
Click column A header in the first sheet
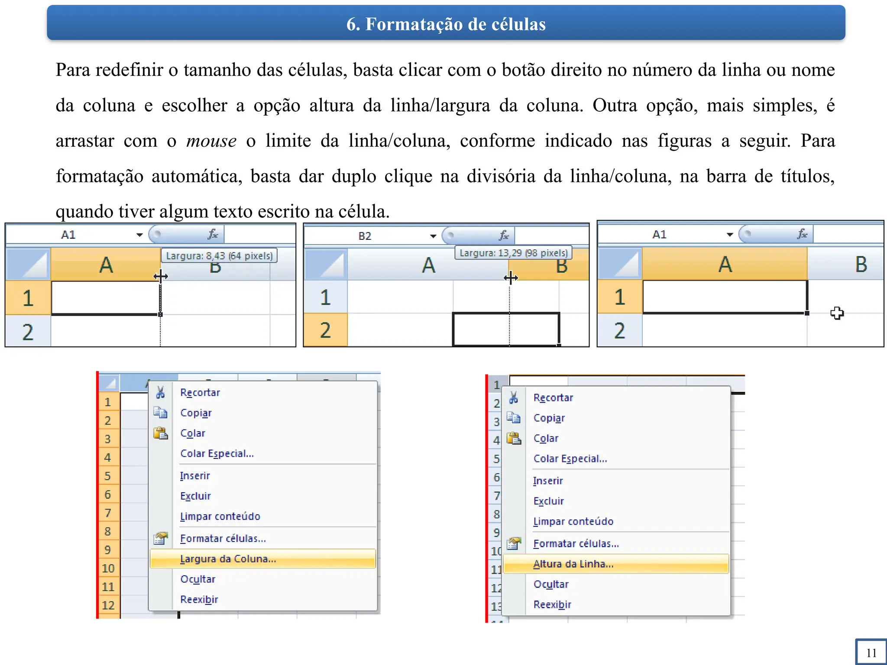tap(106, 264)
